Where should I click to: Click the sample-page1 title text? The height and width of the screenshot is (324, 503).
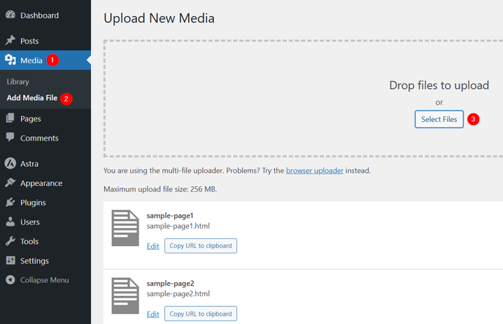point(170,216)
